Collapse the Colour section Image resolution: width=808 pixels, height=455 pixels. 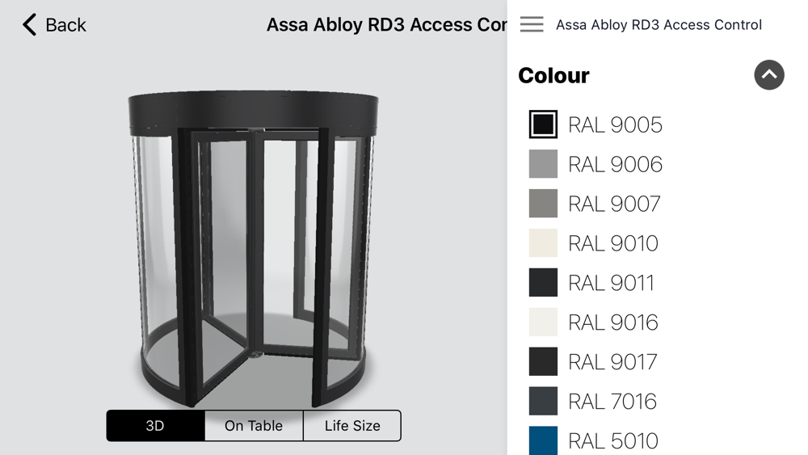768,75
